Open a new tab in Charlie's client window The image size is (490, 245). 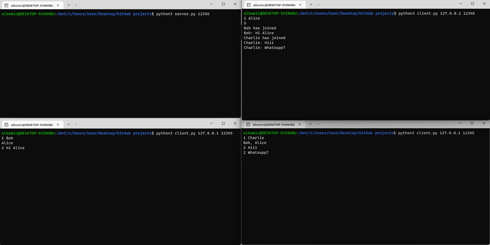[x=311, y=124]
